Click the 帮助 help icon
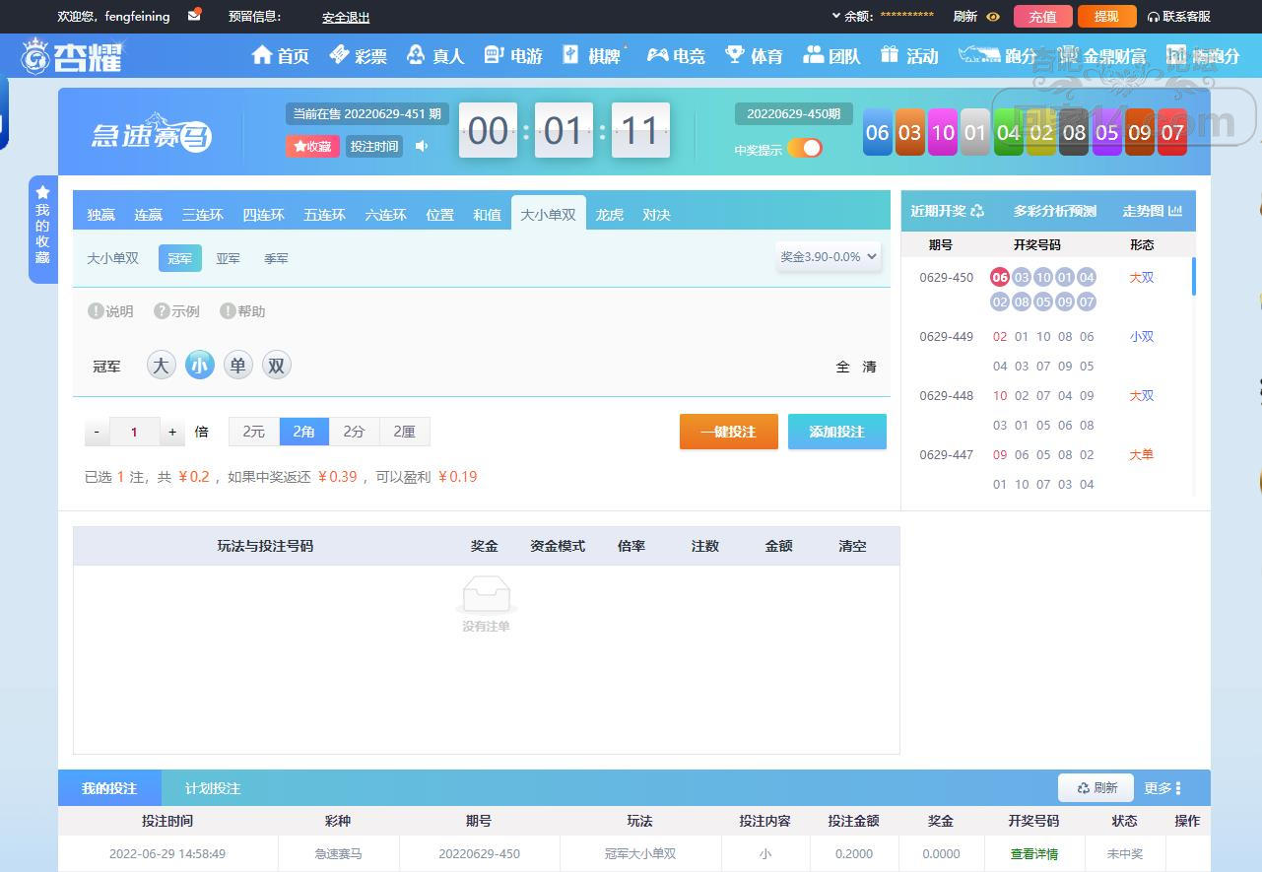 tap(228, 311)
